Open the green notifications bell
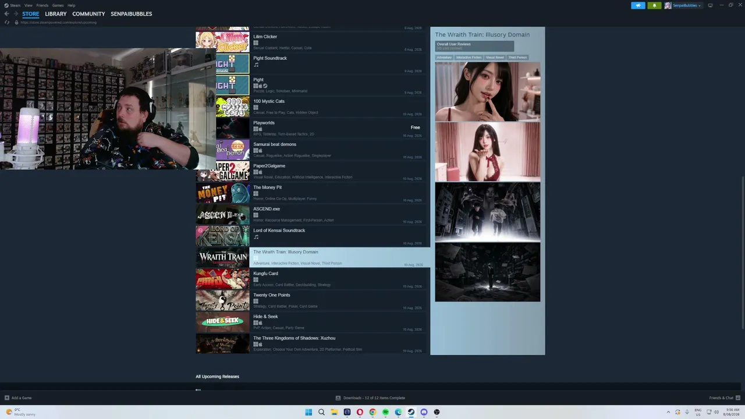 (654, 5)
